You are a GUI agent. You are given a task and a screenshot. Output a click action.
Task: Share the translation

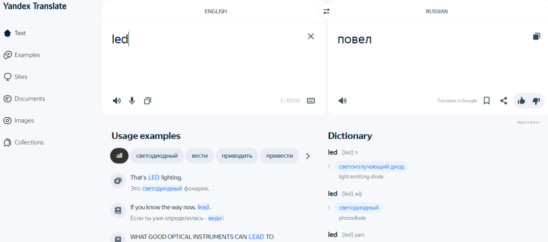[504, 101]
